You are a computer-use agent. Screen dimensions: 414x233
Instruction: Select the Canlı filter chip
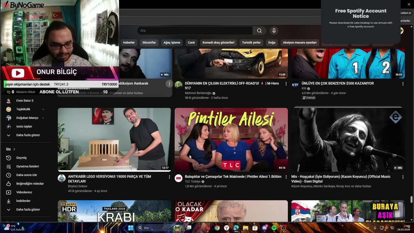click(x=191, y=42)
